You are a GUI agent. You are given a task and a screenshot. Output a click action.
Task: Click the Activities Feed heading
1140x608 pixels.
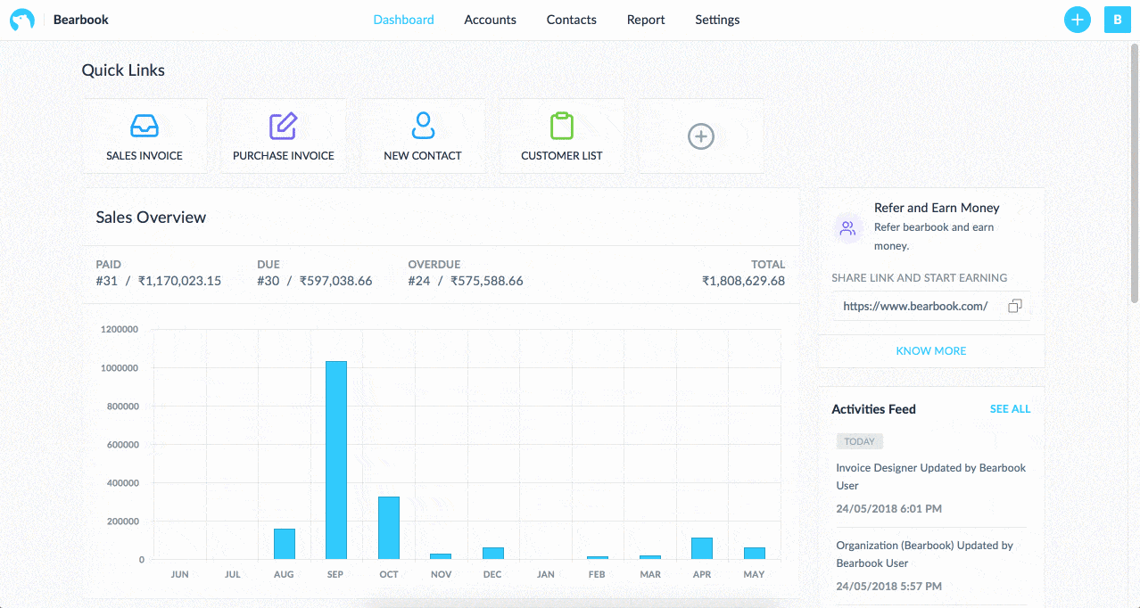pyautogui.click(x=873, y=409)
